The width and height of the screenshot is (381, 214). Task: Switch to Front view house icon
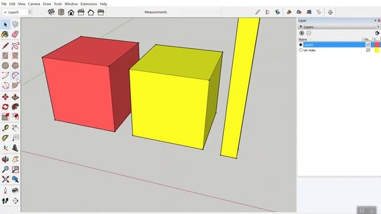tap(71, 12)
